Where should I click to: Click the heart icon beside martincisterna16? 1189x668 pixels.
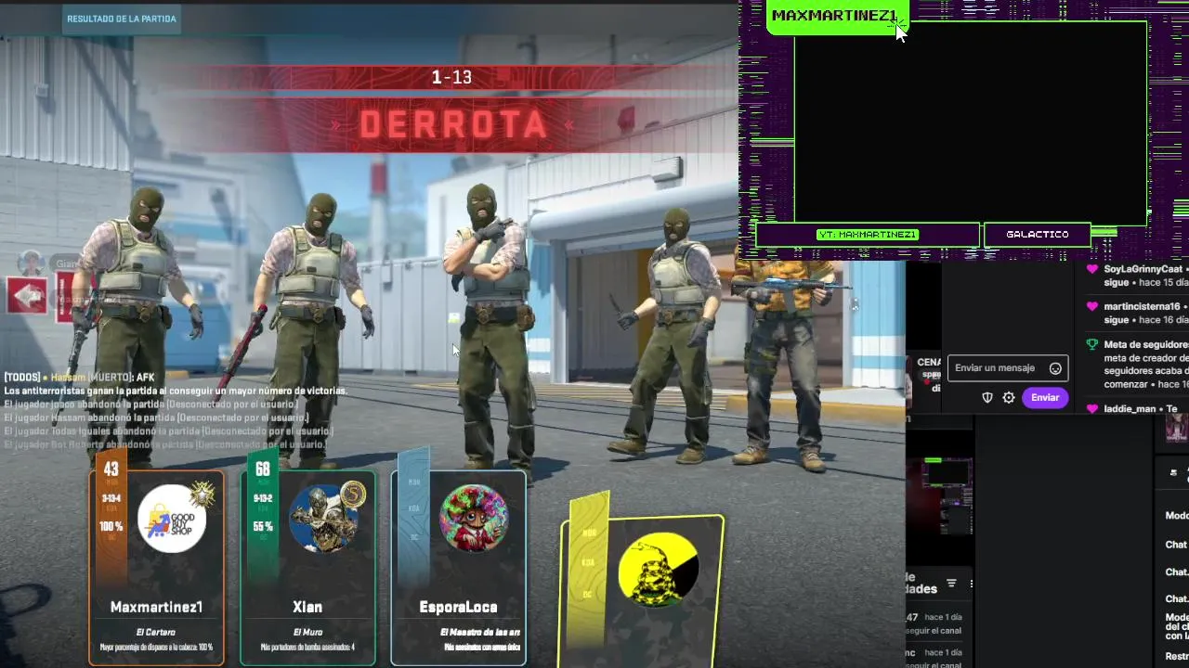pyautogui.click(x=1092, y=306)
